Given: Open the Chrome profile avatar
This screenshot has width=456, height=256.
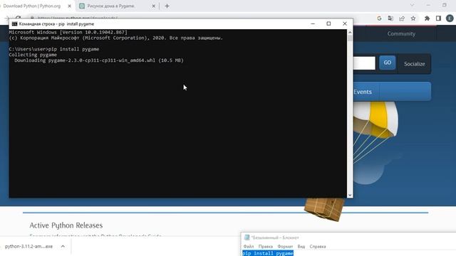Looking at the screenshot, I should coord(450,18).
